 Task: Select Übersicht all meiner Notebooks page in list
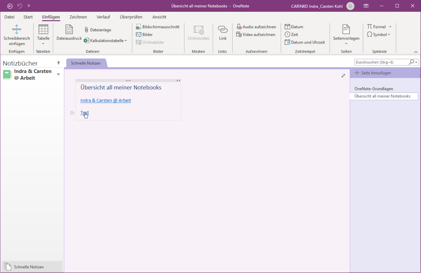click(x=384, y=96)
